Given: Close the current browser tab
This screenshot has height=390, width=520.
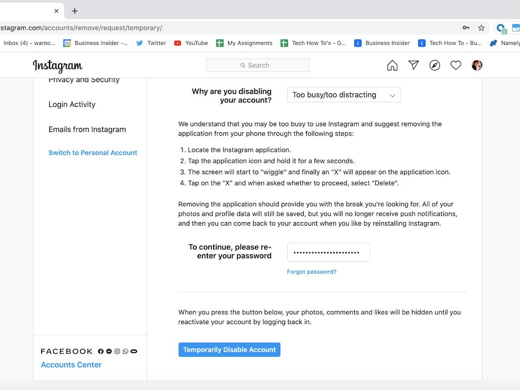Looking at the screenshot, I should click(56, 11).
